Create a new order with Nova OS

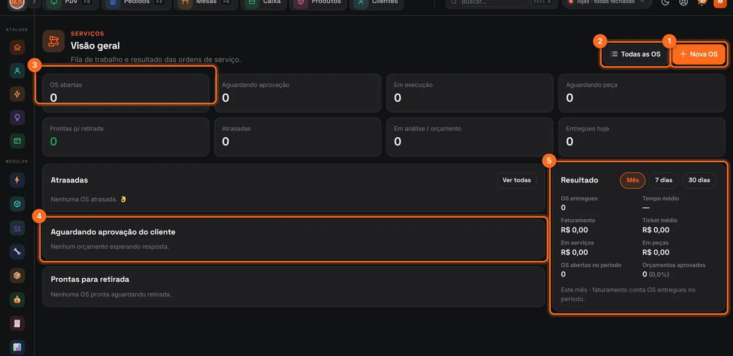tap(699, 54)
